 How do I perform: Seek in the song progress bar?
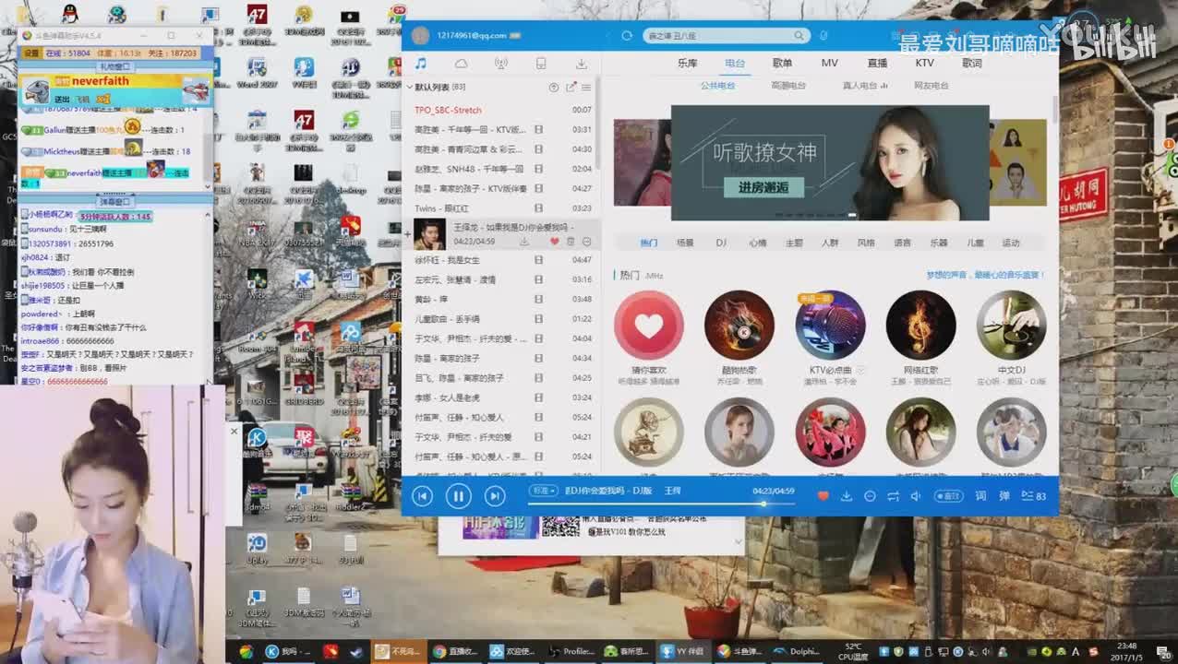coord(660,503)
